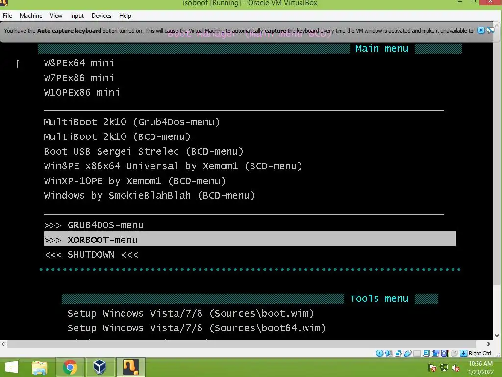Open the Machine menu
The height and width of the screenshot is (377, 502).
coord(31,15)
